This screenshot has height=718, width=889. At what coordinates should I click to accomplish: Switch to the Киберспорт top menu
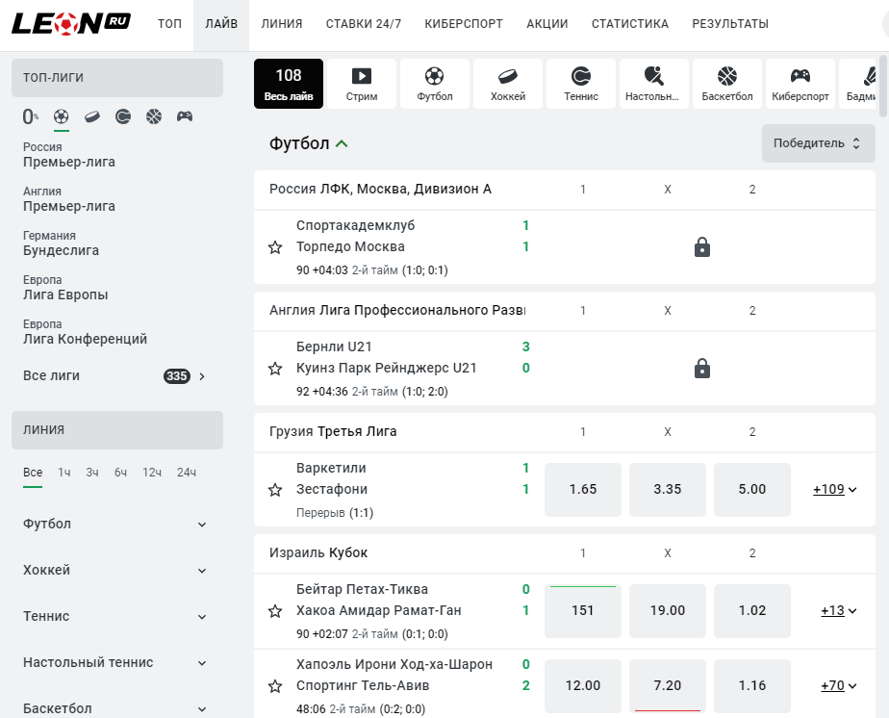(x=464, y=24)
